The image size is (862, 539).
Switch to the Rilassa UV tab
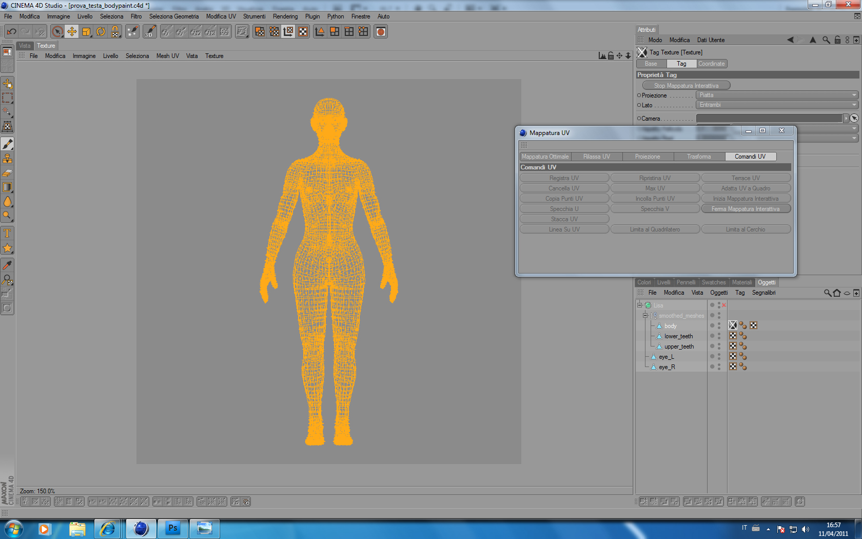coord(596,157)
